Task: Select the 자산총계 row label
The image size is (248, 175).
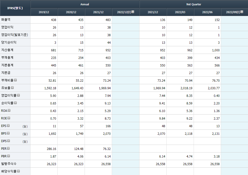Action: click(7, 50)
